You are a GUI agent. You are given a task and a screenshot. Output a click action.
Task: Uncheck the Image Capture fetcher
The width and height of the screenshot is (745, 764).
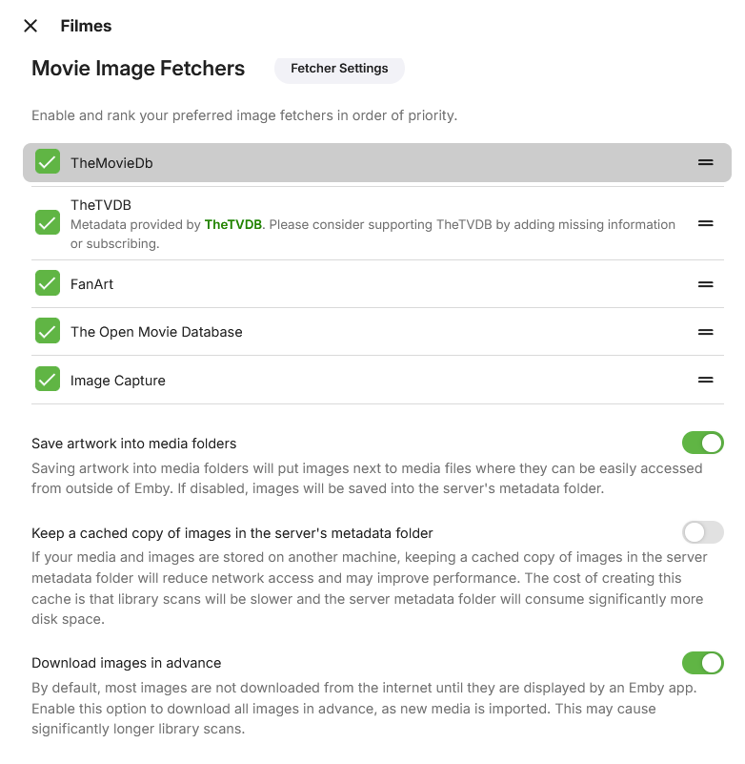[x=48, y=380]
